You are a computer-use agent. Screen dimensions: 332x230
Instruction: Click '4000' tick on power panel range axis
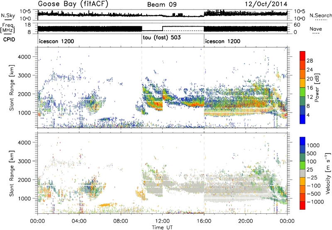pyautogui.click(x=24, y=57)
